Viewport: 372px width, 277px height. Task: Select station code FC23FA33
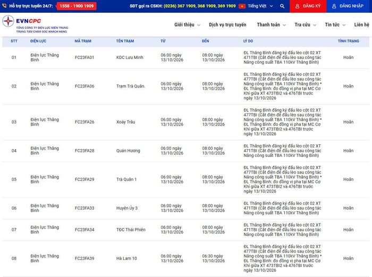click(x=84, y=208)
